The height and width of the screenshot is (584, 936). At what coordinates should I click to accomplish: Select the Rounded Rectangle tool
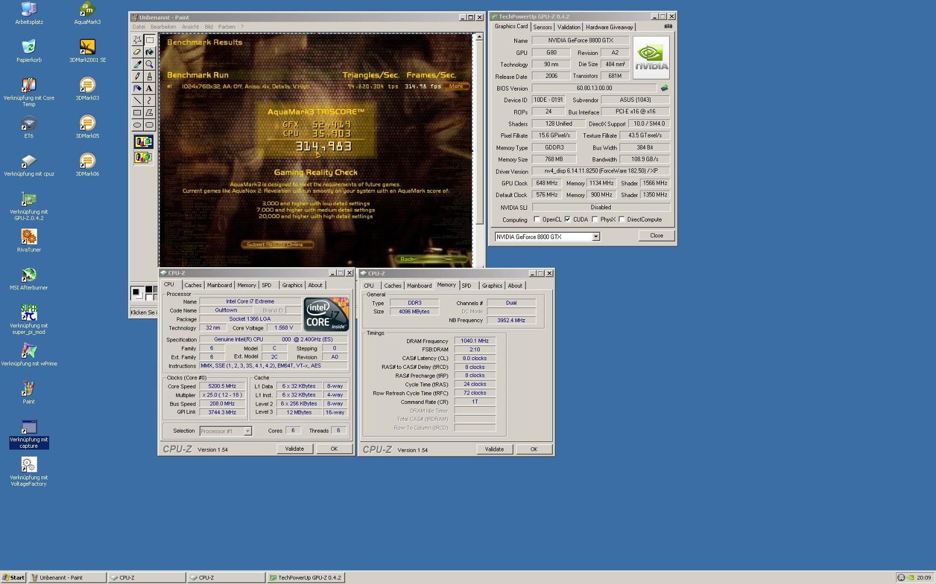coord(150,125)
